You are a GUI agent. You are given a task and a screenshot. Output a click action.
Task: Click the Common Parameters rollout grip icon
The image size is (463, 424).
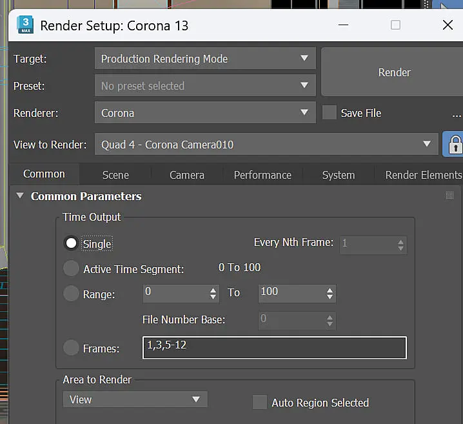(449, 196)
